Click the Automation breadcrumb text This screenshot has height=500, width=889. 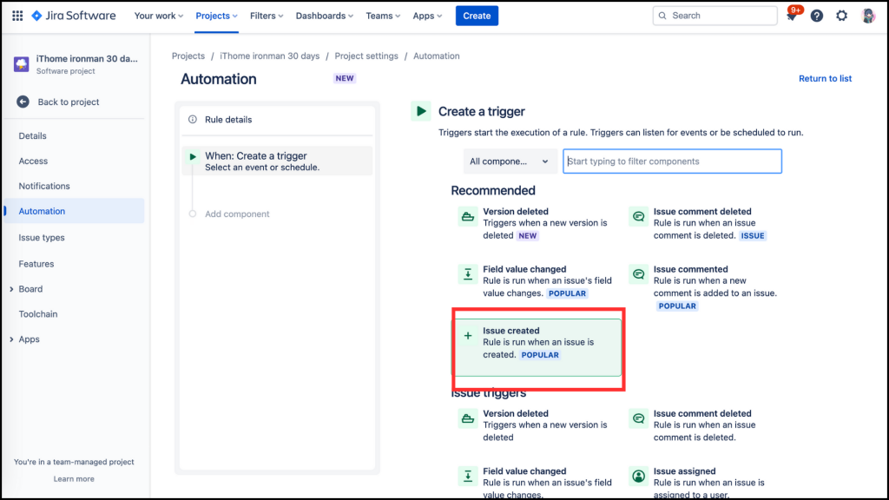[437, 56]
